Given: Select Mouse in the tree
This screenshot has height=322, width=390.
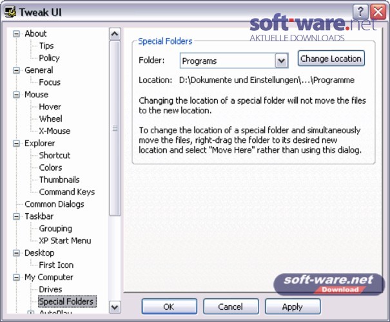Looking at the screenshot, I should coord(36,95).
